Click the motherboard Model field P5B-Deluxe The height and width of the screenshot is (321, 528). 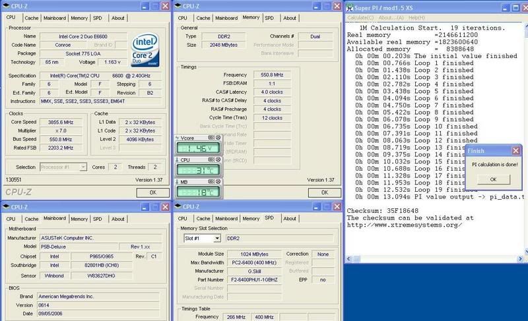pyautogui.click(x=79, y=247)
